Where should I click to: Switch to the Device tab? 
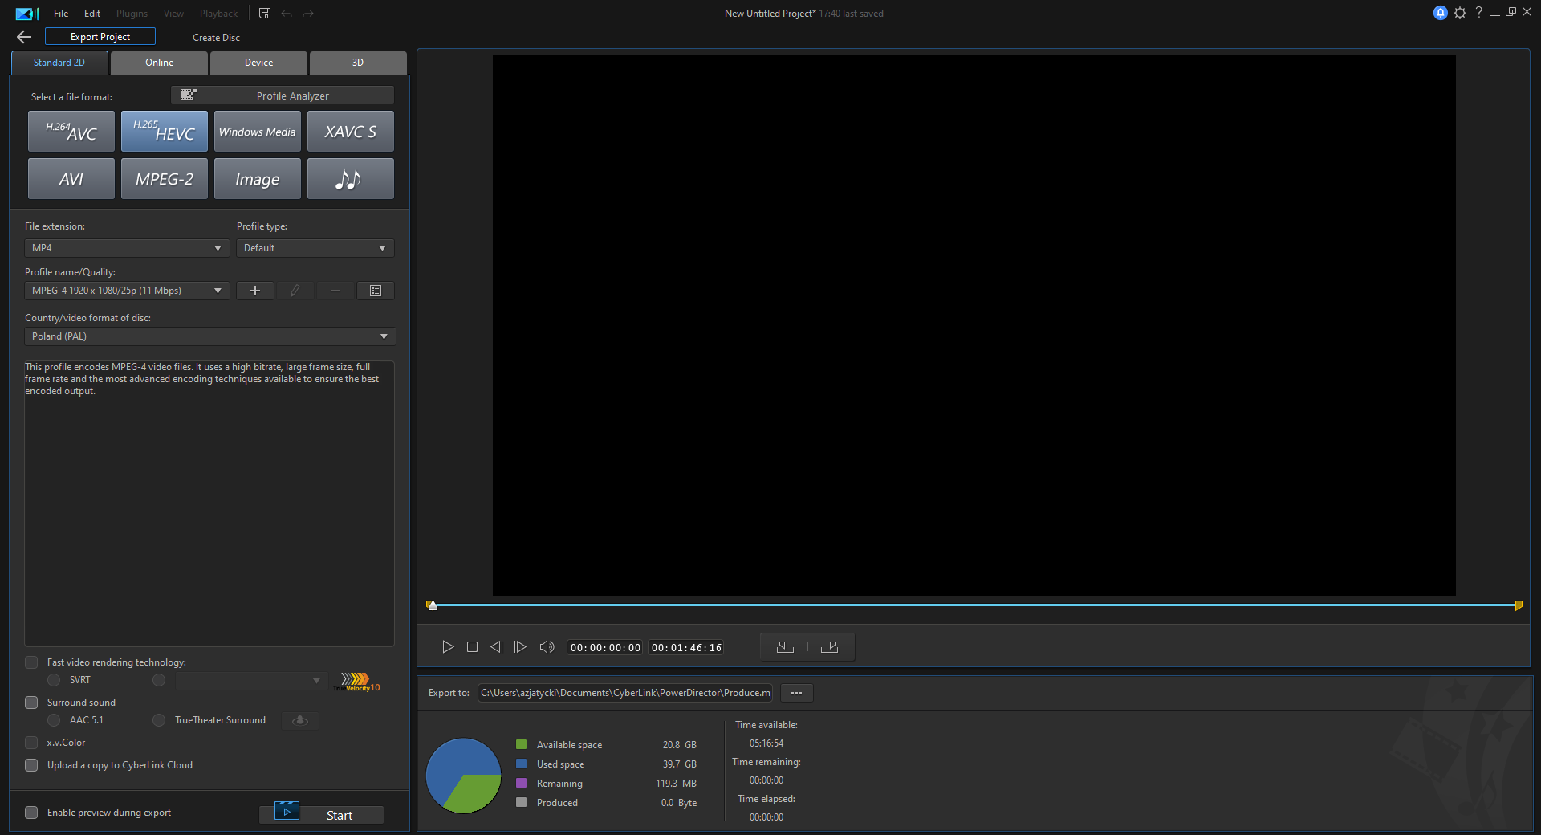pyautogui.click(x=258, y=63)
